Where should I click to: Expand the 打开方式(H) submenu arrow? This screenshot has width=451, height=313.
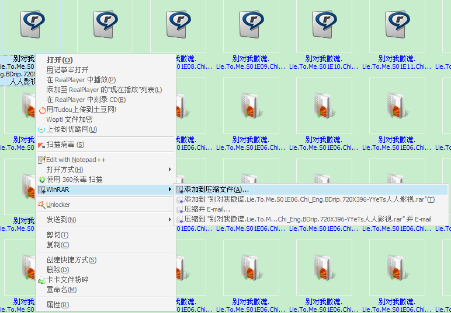click(x=169, y=170)
